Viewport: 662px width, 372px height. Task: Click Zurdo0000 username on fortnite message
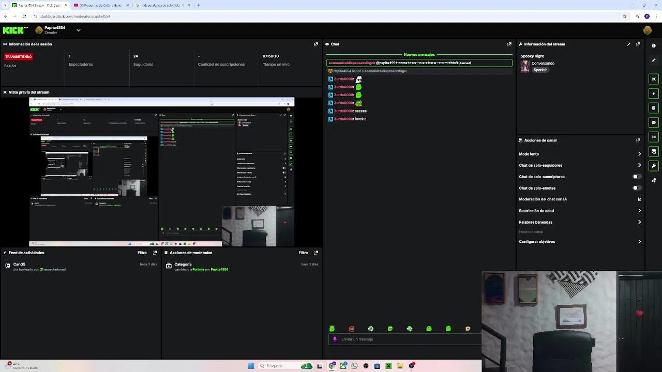pos(343,119)
